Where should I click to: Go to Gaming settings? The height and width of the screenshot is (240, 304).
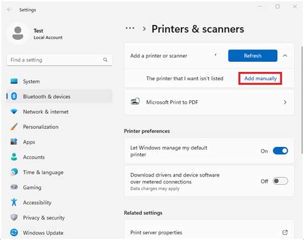pyautogui.click(x=60, y=187)
